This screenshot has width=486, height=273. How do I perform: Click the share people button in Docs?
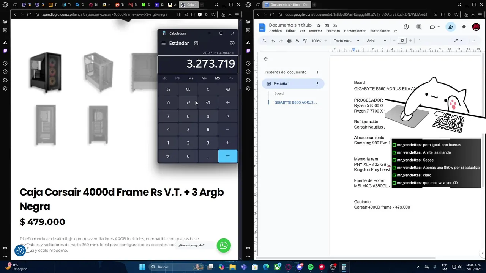point(450,27)
